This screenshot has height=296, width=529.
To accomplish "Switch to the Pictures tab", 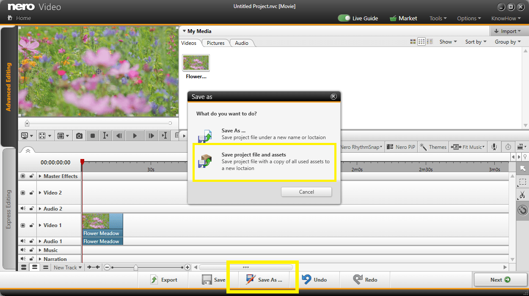I will (215, 43).
